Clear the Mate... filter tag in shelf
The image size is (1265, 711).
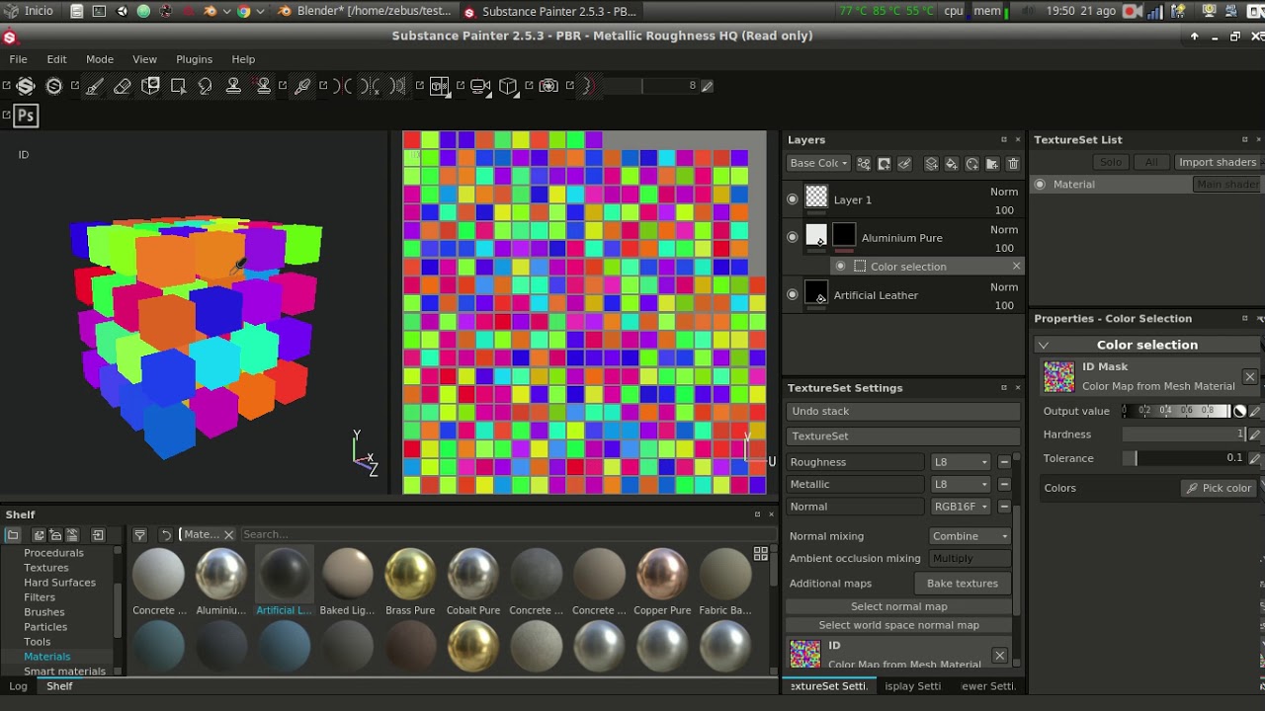click(x=228, y=535)
